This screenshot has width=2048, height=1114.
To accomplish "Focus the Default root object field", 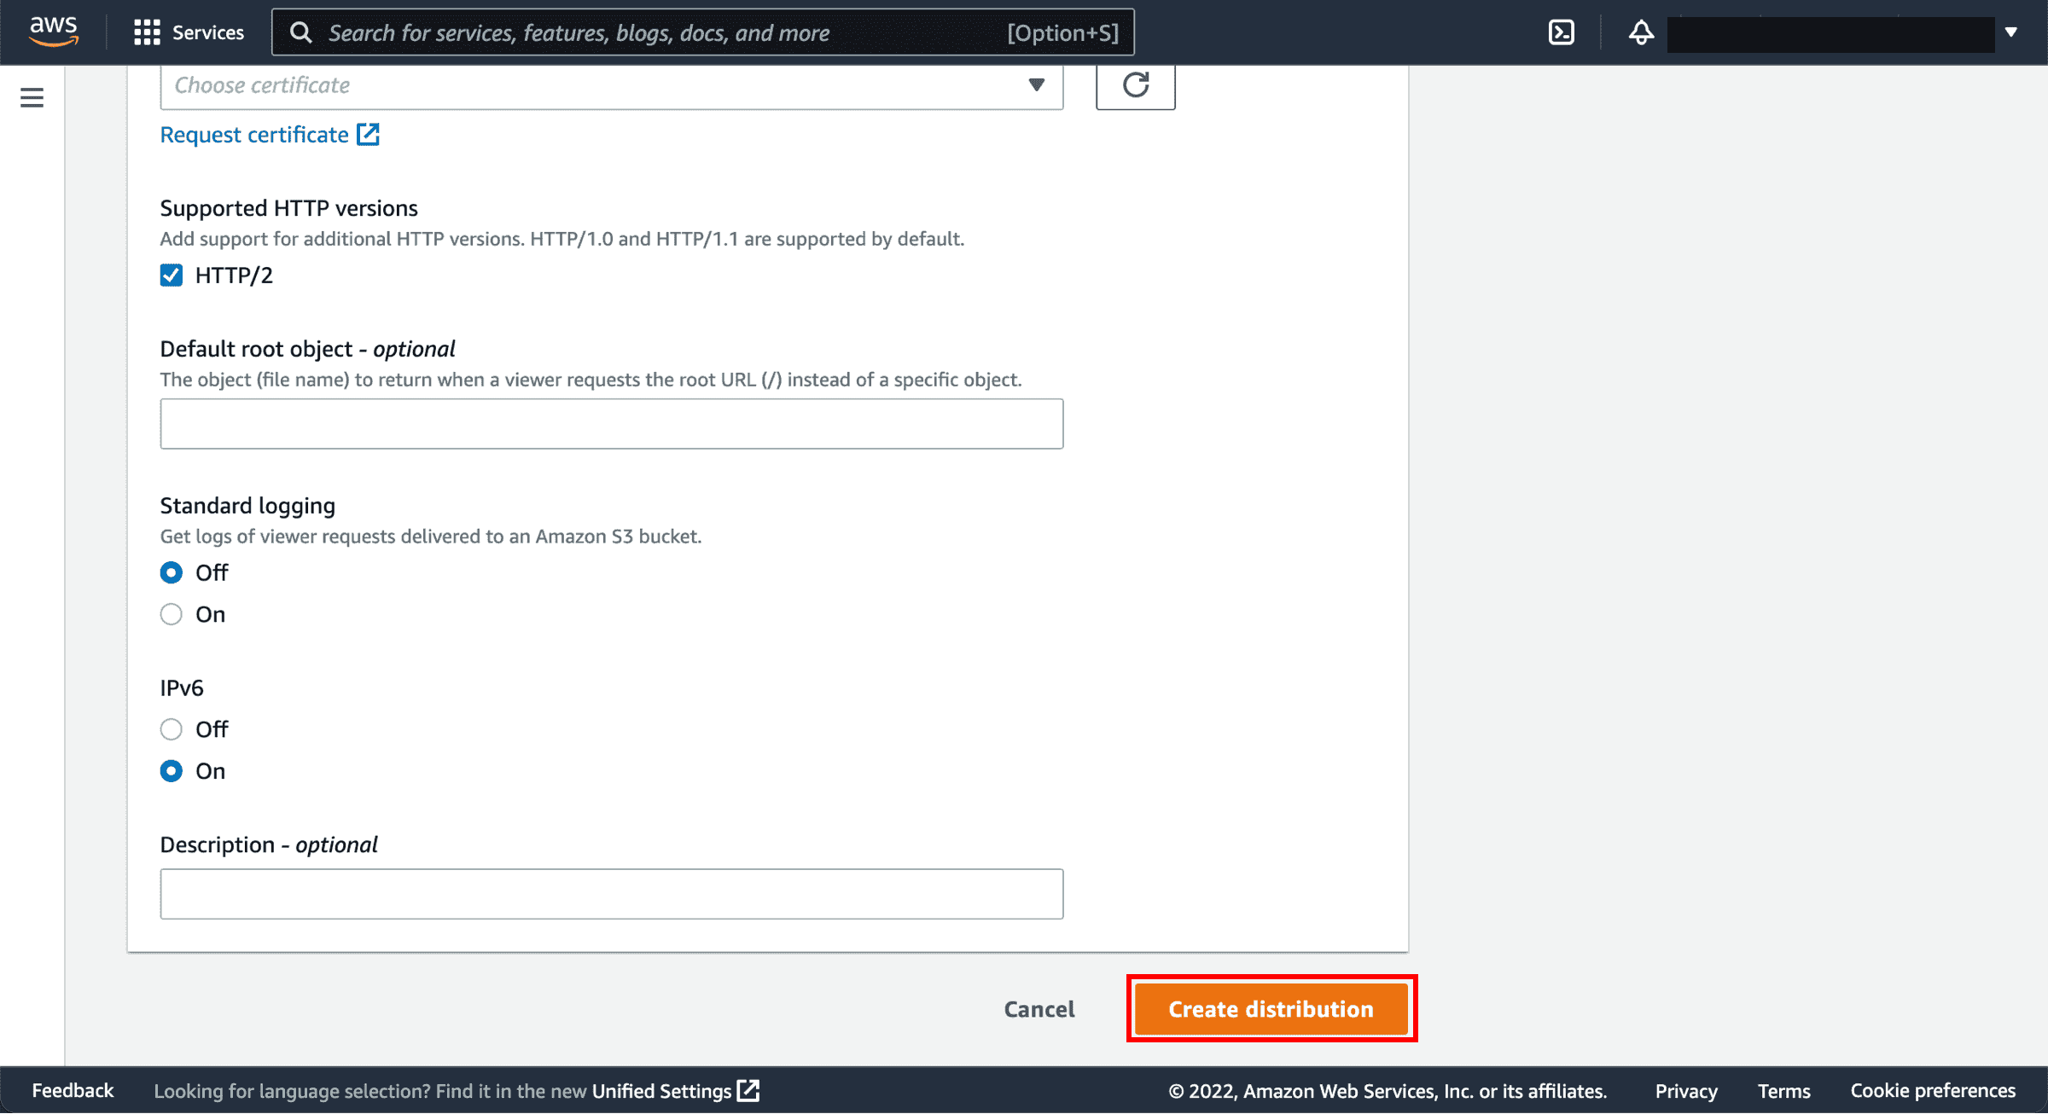I will point(611,424).
